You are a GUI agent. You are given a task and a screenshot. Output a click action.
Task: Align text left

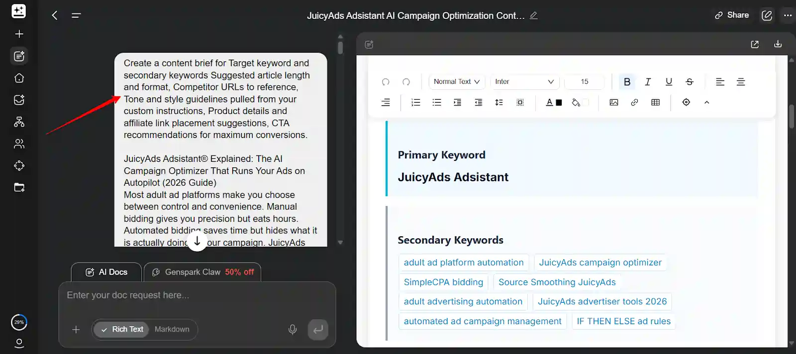point(720,82)
